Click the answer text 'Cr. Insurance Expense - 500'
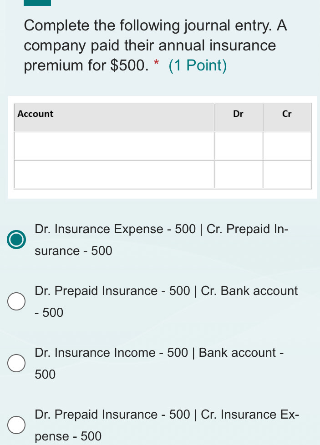Screen dimensions: 320x445 pos(167,425)
